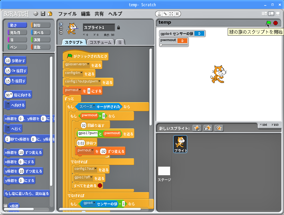
Task: Open the 共有 menu
Action: [x=99, y=14]
